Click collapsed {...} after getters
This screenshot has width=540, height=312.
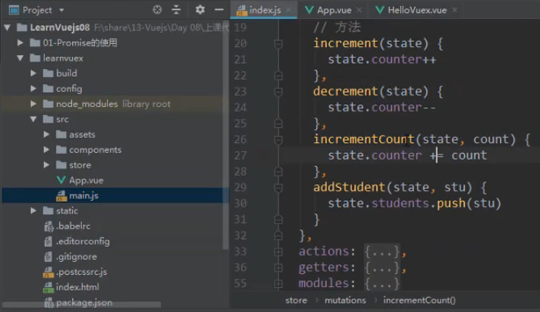382,267
